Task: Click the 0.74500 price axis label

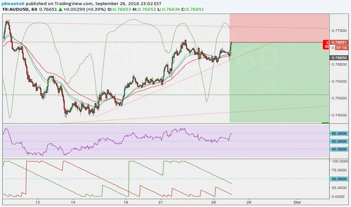Action: 339,115
